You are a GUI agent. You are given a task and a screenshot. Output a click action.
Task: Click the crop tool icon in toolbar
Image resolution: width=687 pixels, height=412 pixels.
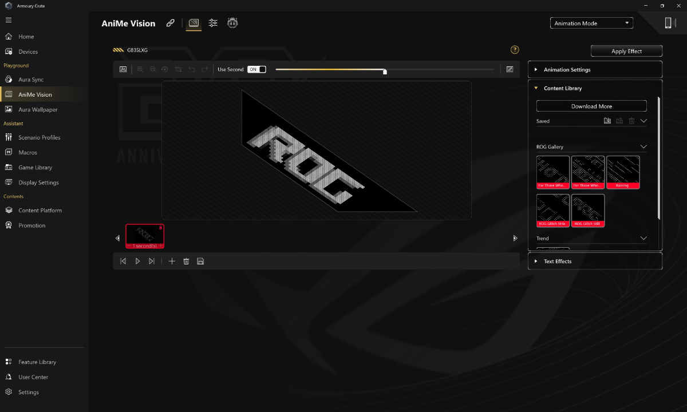point(178,69)
